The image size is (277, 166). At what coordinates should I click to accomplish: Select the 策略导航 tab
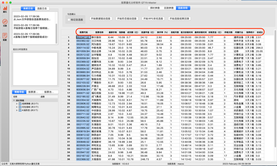click(19, 92)
